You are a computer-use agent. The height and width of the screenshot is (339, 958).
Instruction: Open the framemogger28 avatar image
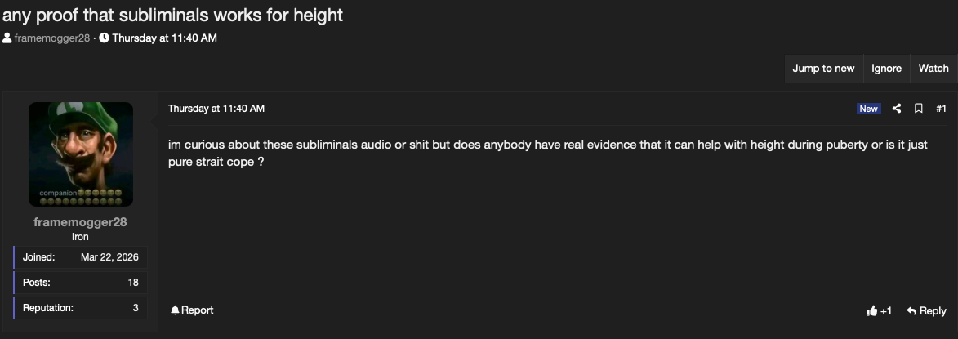(x=81, y=154)
